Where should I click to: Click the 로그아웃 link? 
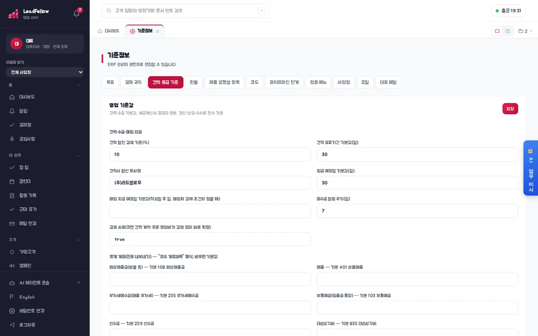point(27,325)
